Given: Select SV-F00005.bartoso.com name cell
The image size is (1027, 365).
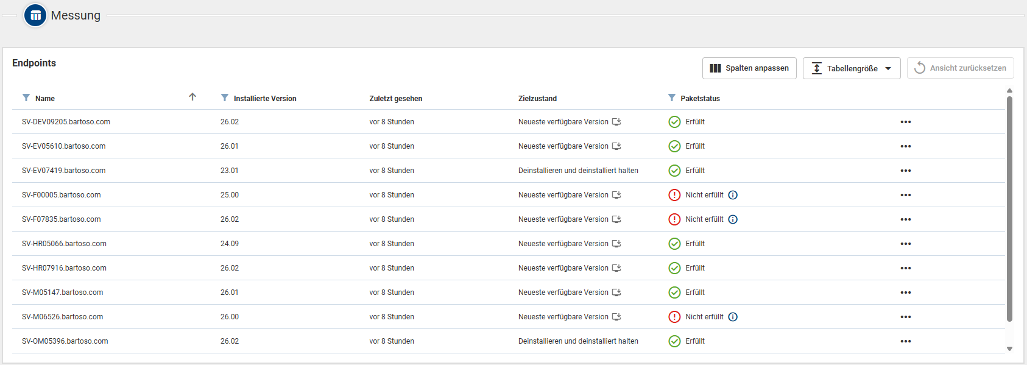Looking at the screenshot, I should pyautogui.click(x=62, y=195).
